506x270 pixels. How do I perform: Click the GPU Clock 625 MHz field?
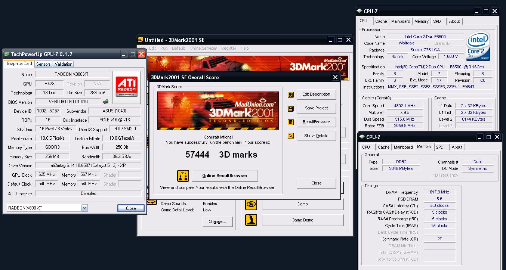47,175
